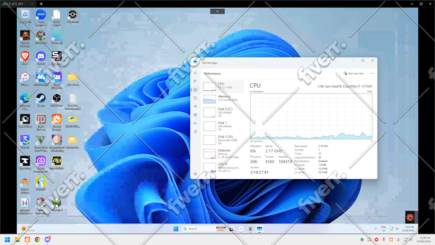The width and height of the screenshot is (435, 245).
Task: Open Task Manager hamburger navigation menu
Action: (195, 73)
